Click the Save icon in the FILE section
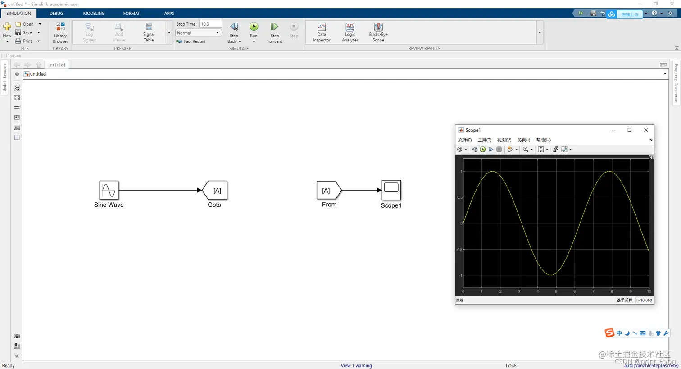Screen dimensions: 681x369 tap(18, 32)
